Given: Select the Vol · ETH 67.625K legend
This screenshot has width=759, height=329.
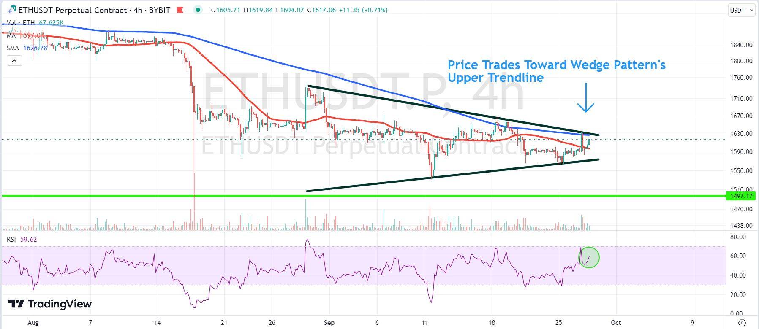Looking at the screenshot, I should pos(35,23).
